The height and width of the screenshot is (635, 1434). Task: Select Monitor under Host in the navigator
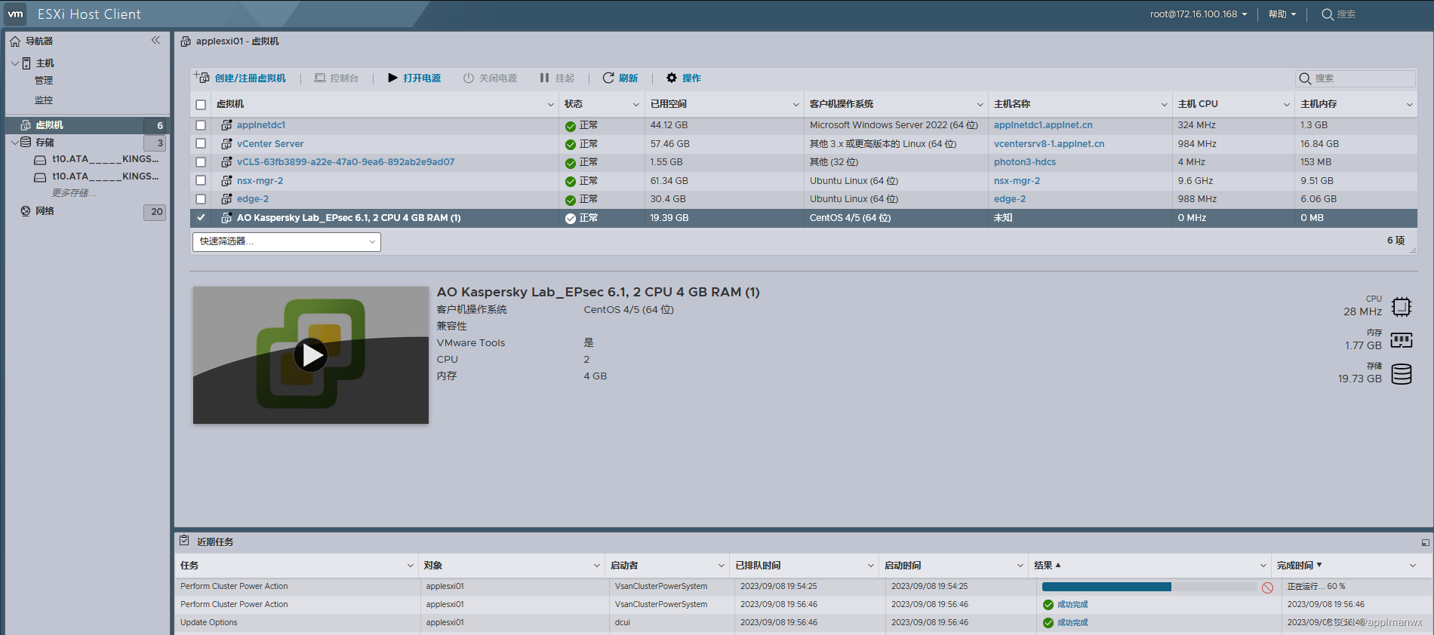tap(44, 100)
